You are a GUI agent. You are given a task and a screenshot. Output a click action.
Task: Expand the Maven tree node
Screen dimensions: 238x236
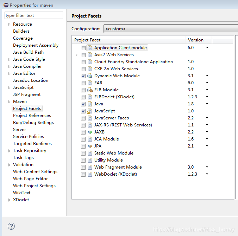[9, 101]
